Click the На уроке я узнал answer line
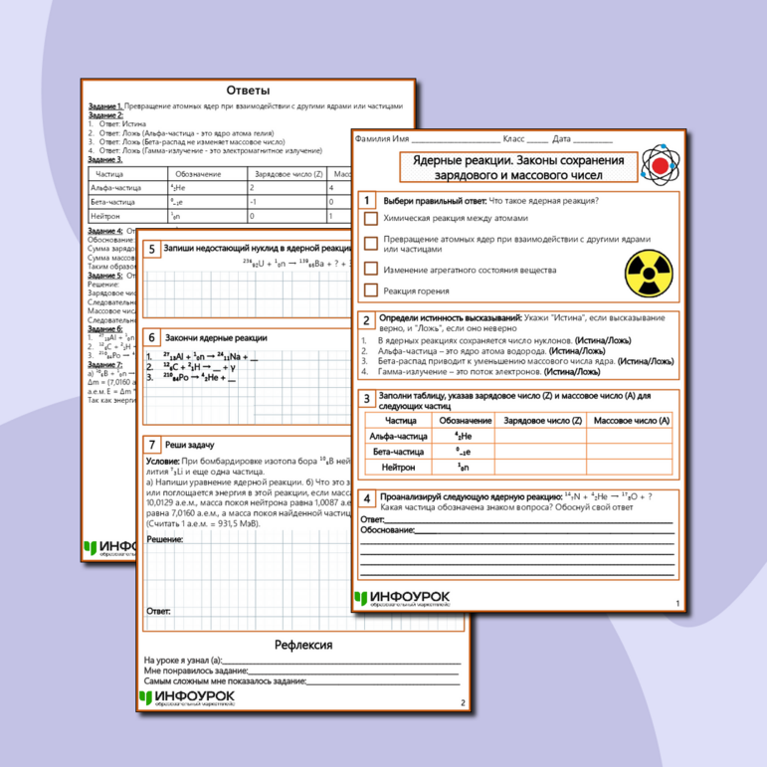The width and height of the screenshot is (767, 767). coord(341,660)
